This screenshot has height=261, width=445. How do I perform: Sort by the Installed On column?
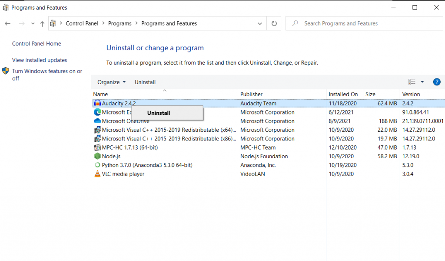(x=343, y=94)
